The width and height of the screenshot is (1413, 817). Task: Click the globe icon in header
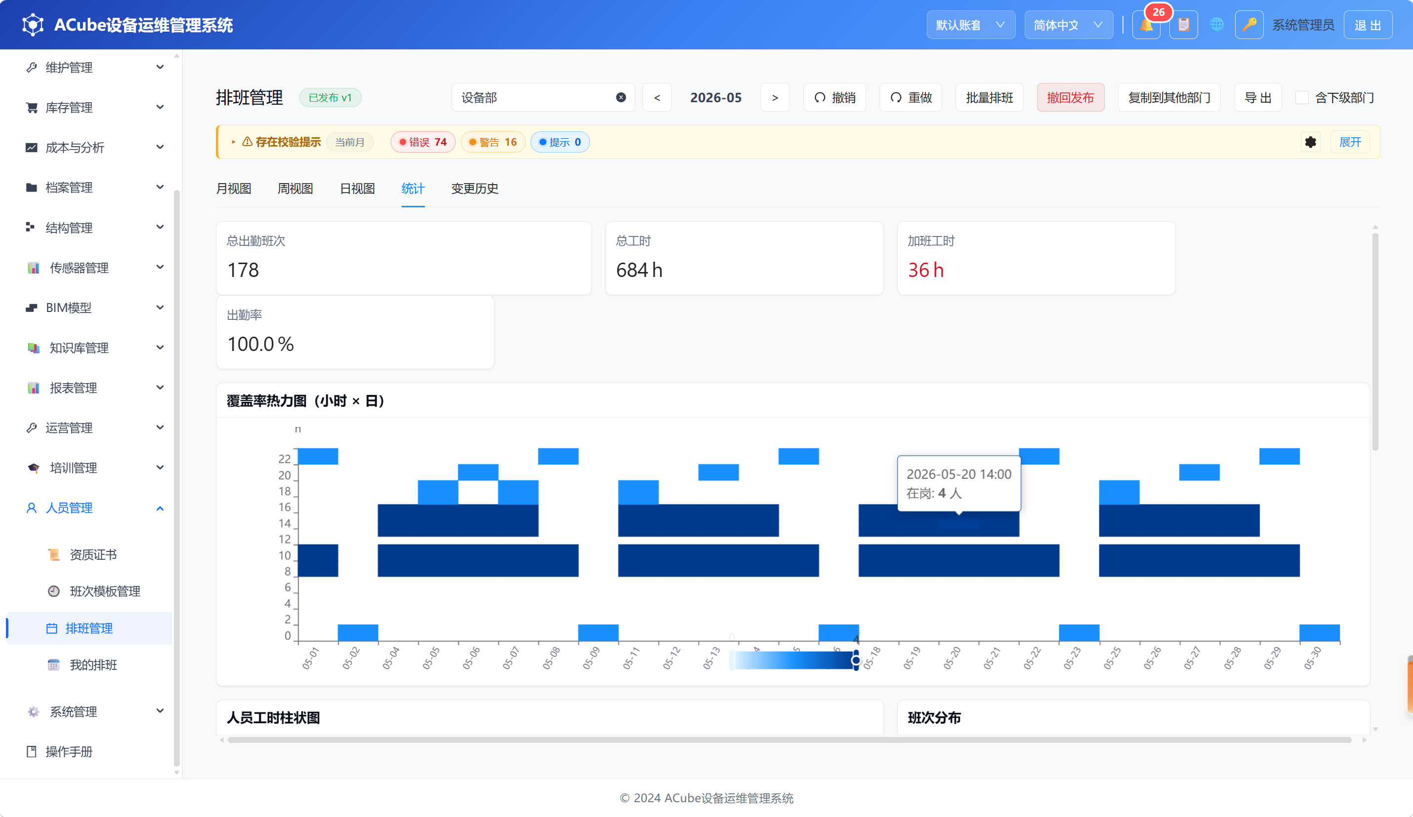[x=1216, y=25]
